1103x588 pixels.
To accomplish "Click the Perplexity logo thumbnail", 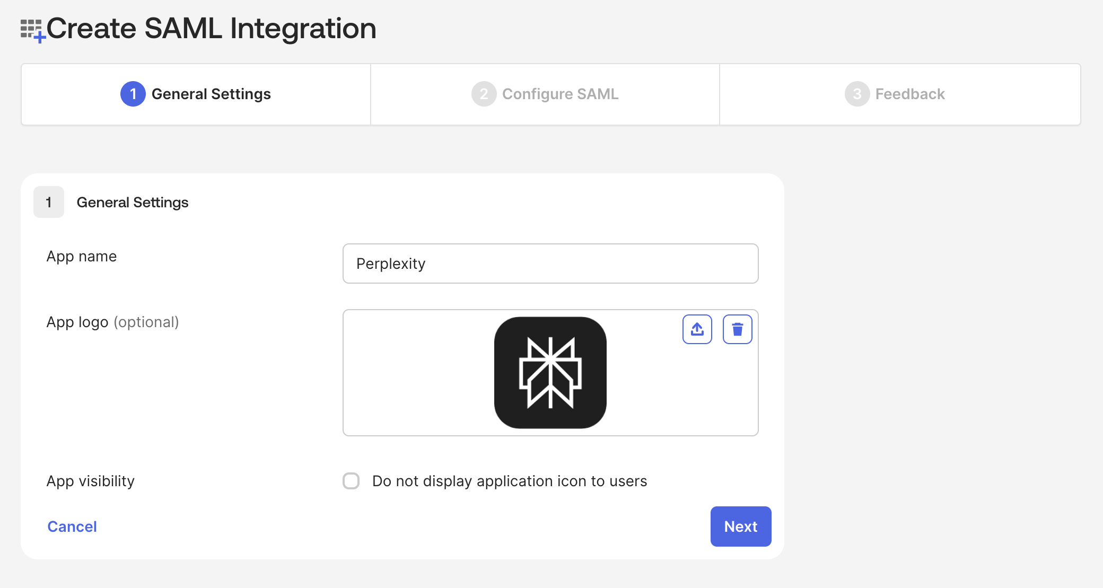I will (550, 373).
